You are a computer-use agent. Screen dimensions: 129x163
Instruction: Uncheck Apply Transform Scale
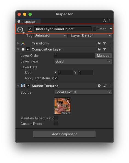tap(56, 78)
